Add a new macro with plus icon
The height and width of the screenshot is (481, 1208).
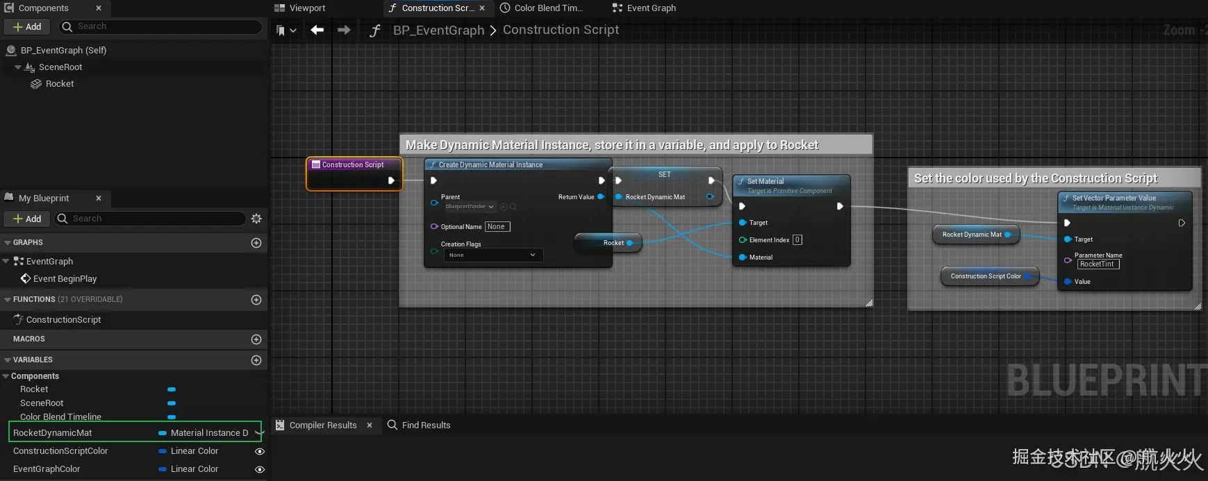(256, 339)
